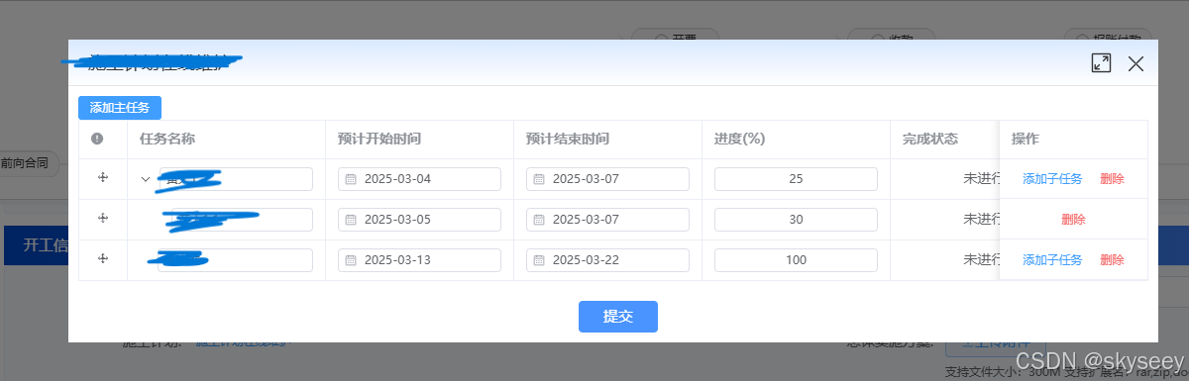This screenshot has width=1189, height=381.
Task: Click task name field in 2025-03-13 row
Action: point(236,260)
